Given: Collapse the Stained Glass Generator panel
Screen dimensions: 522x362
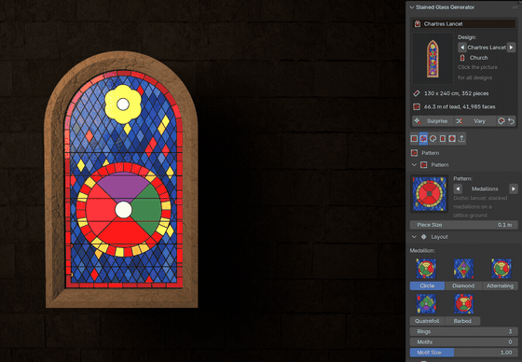Looking at the screenshot, I should [x=412, y=7].
